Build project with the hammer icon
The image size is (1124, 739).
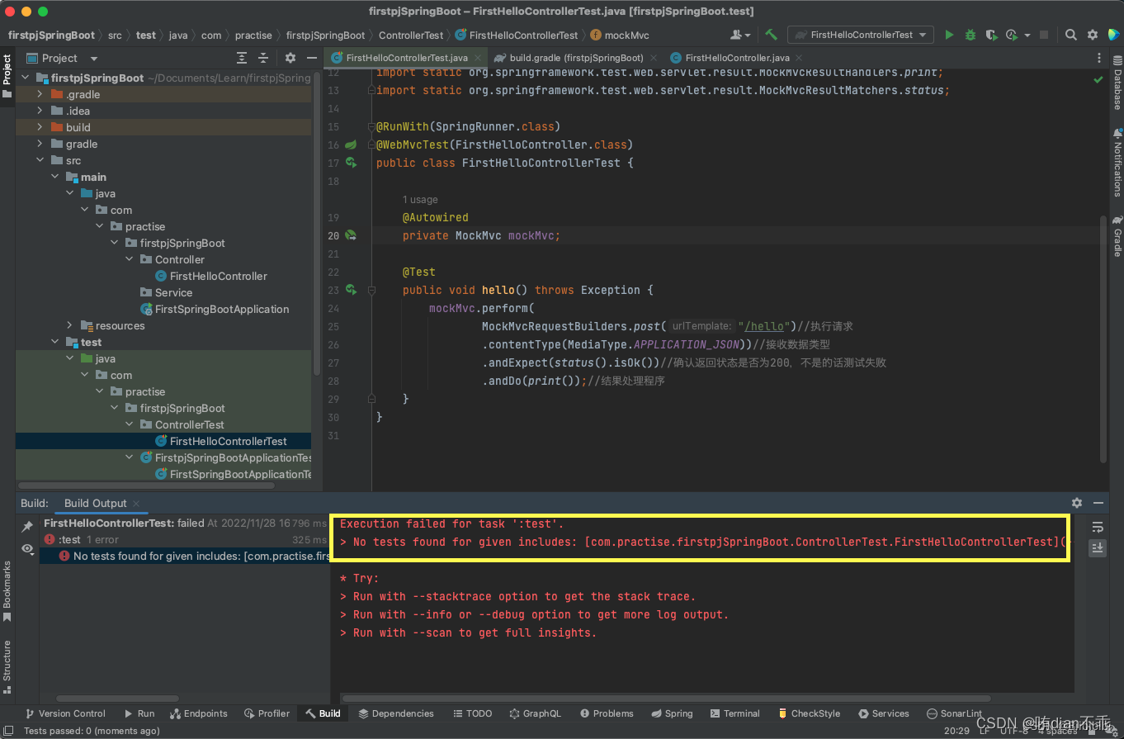pos(771,35)
